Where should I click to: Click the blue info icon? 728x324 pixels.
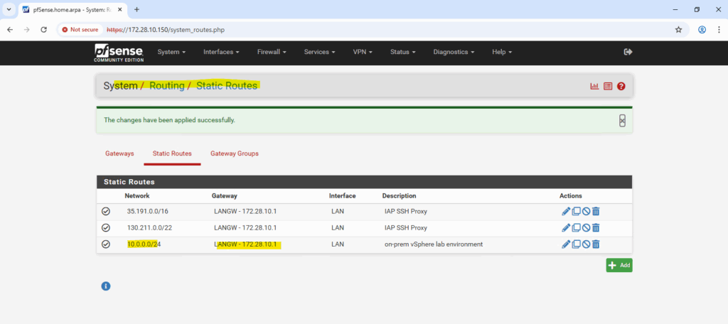coord(106,286)
